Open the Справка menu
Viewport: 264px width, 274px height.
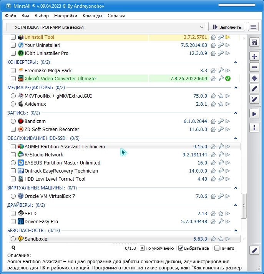(116, 16)
